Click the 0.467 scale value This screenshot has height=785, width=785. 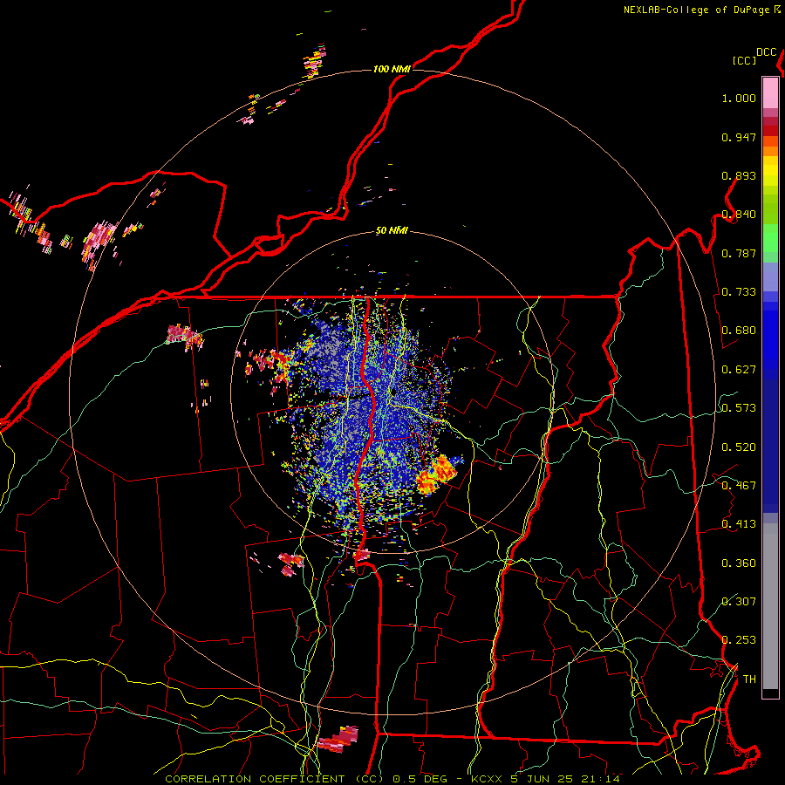point(739,486)
